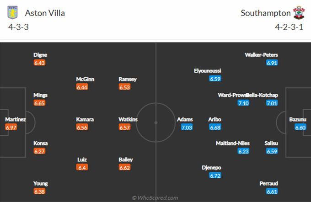
Task: Select Martínez's 6.97 rating badge
Action: (x=11, y=127)
